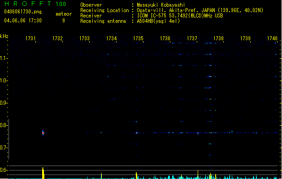
Task: Click the echo spot at 1735 on 0.77 kHz line
Action: 137,133
